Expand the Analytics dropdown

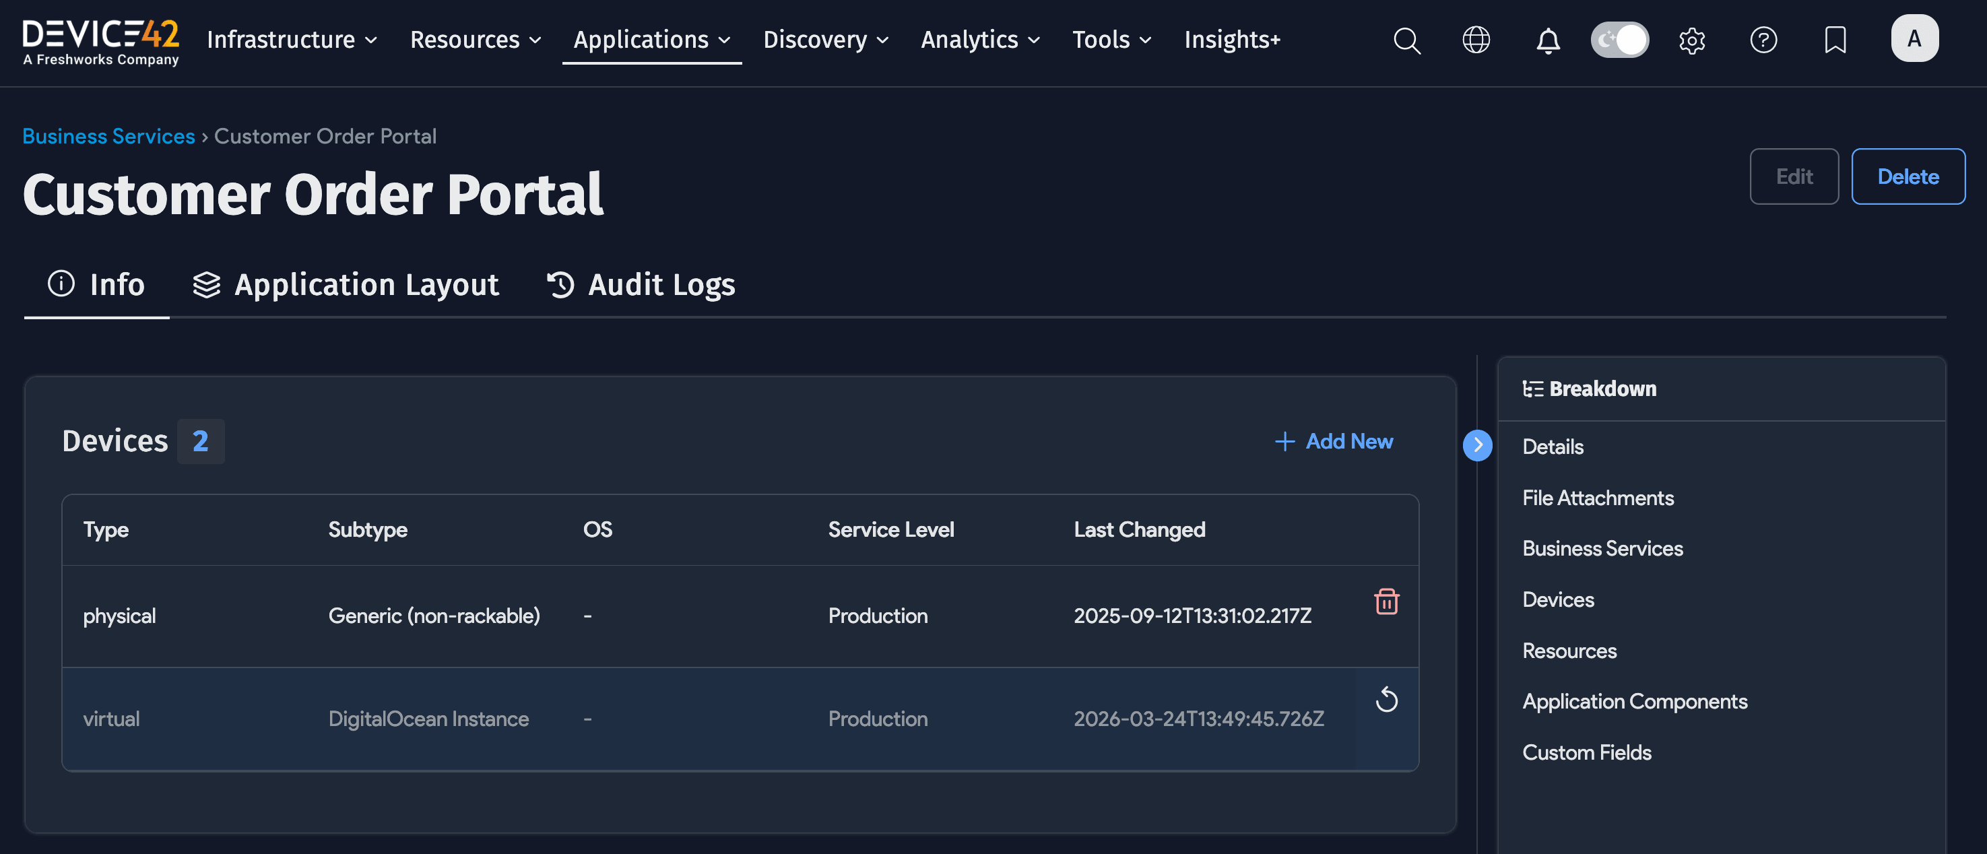click(979, 40)
